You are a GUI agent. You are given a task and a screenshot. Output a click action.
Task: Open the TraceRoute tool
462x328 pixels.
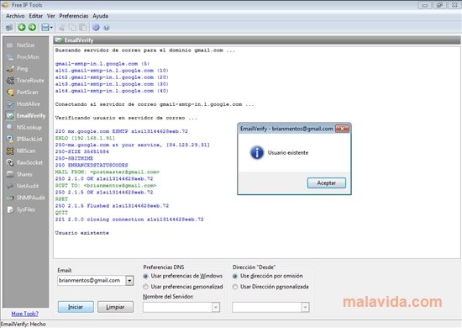[x=26, y=81]
